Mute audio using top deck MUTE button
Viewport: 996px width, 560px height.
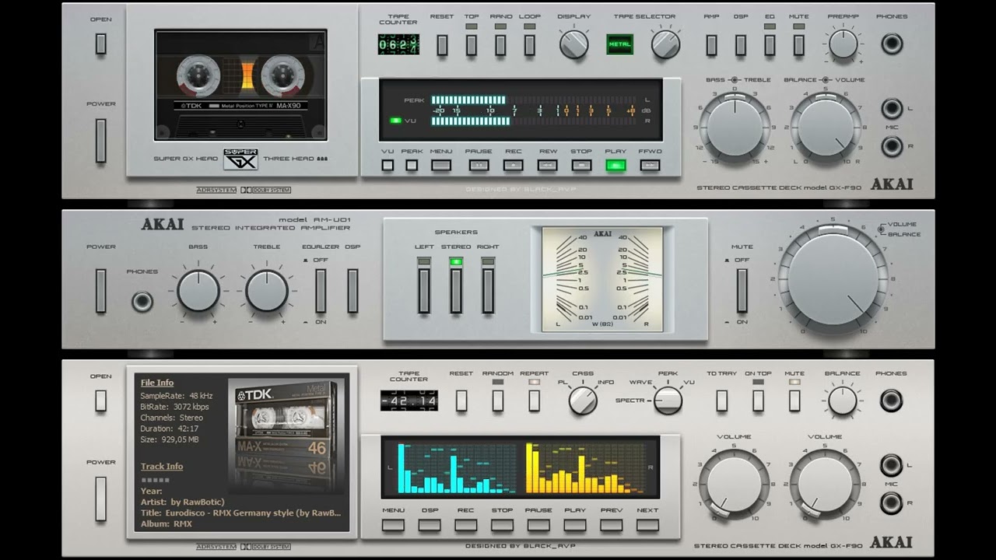click(798, 45)
